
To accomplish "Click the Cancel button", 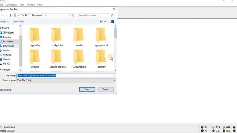I will coord(106,89).
